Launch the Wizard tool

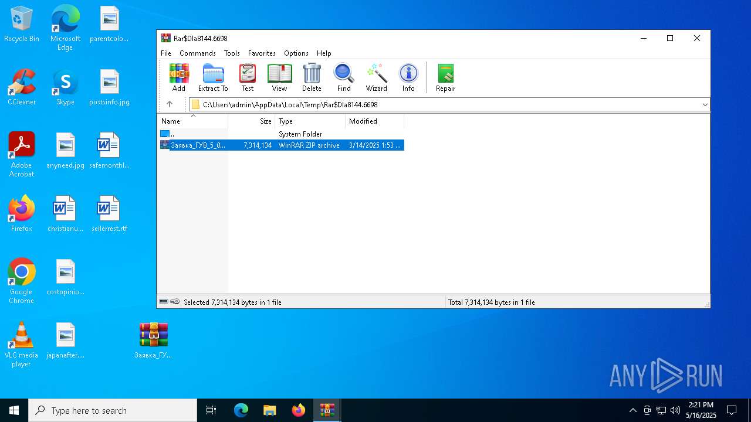[376, 77]
